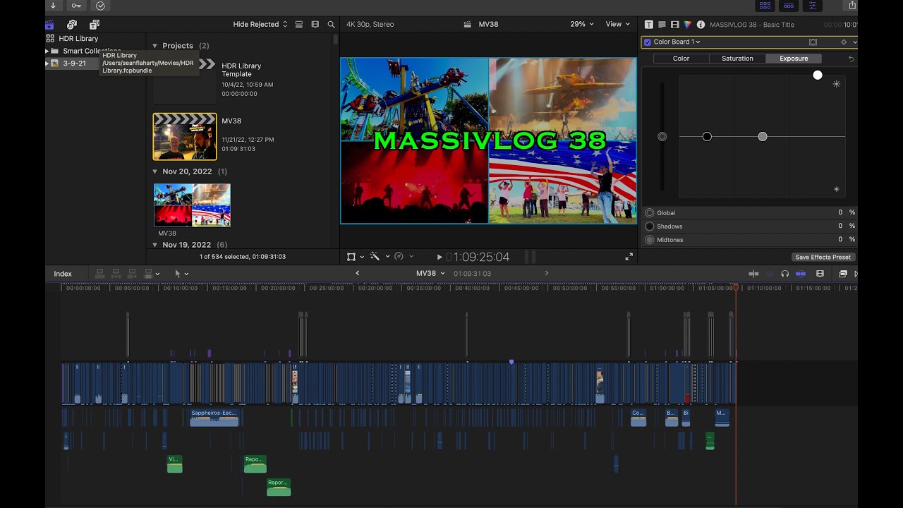Image resolution: width=903 pixels, height=508 pixels.
Task: Open the Info inspector icon
Action: pos(701,25)
